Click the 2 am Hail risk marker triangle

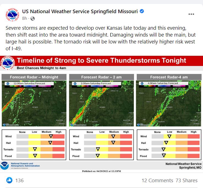(x=113, y=143)
